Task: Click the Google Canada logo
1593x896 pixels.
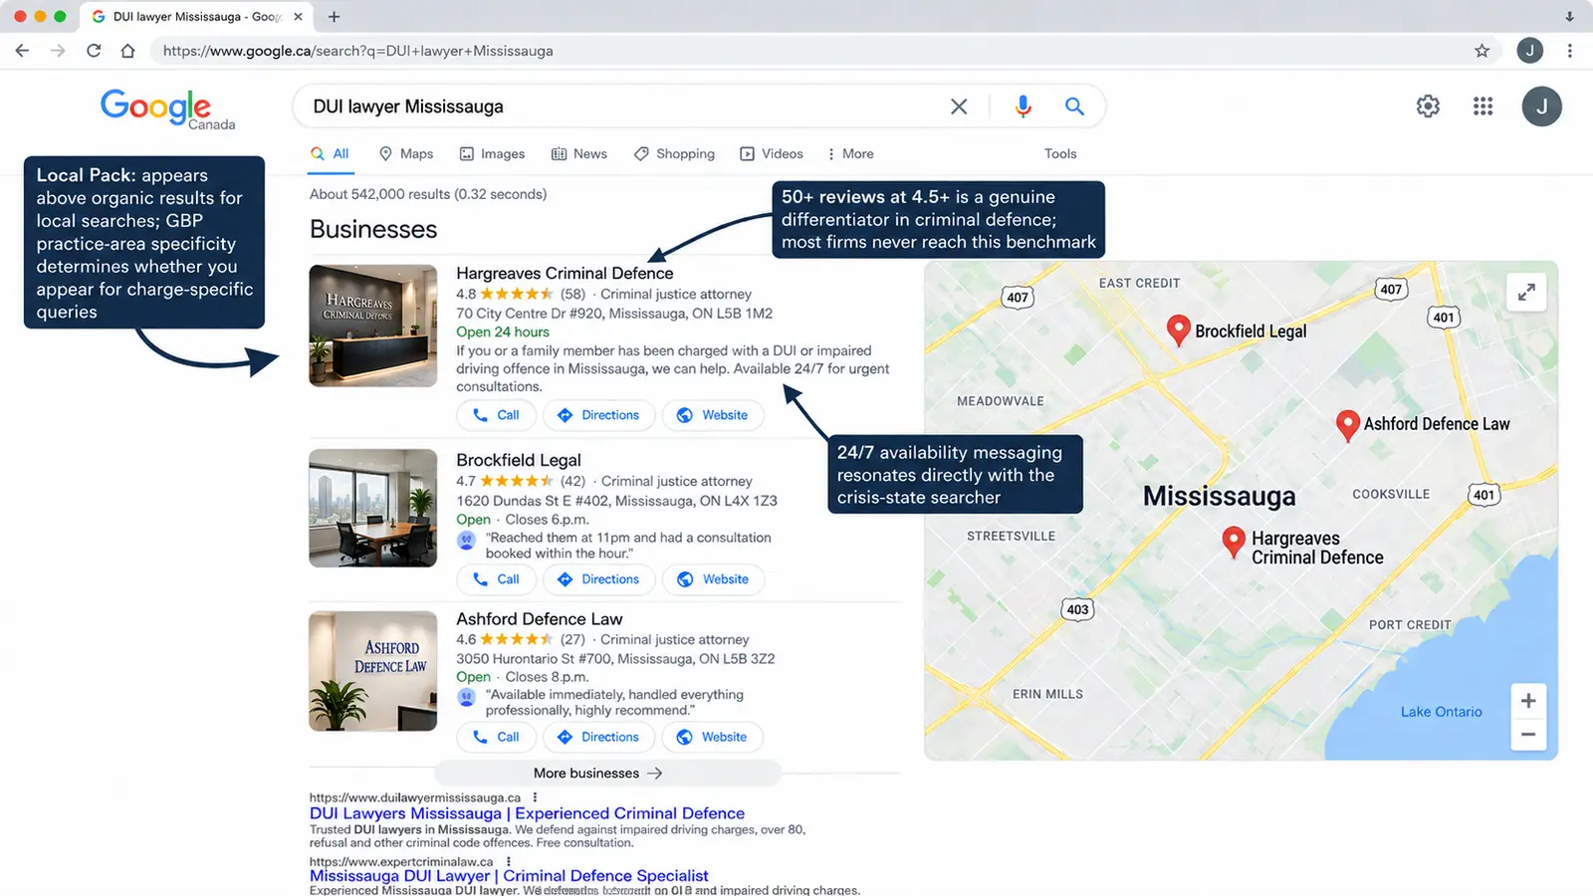Action: [x=167, y=109]
